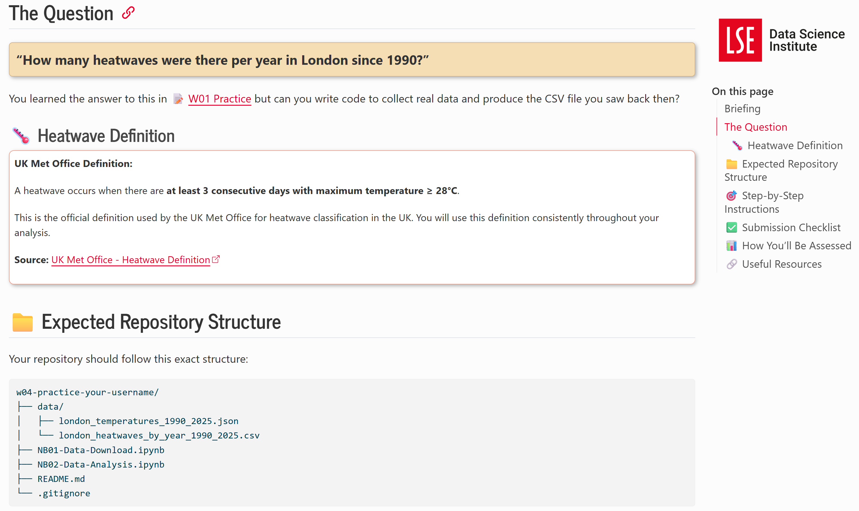Click the thermometer icon beside Heatwave Definition heading
The image size is (859, 511).
[21, 136]
